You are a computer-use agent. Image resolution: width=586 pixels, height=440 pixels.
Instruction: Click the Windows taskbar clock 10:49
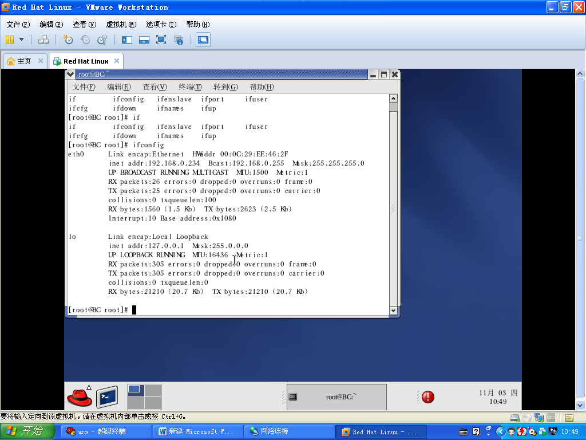(x=570, y=432)
